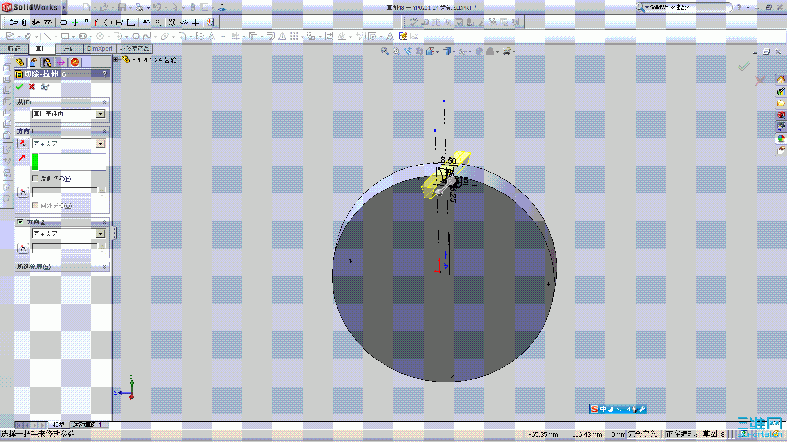
Task: Click the help question mark in PropertyManager header
Action: pos(104,74)
